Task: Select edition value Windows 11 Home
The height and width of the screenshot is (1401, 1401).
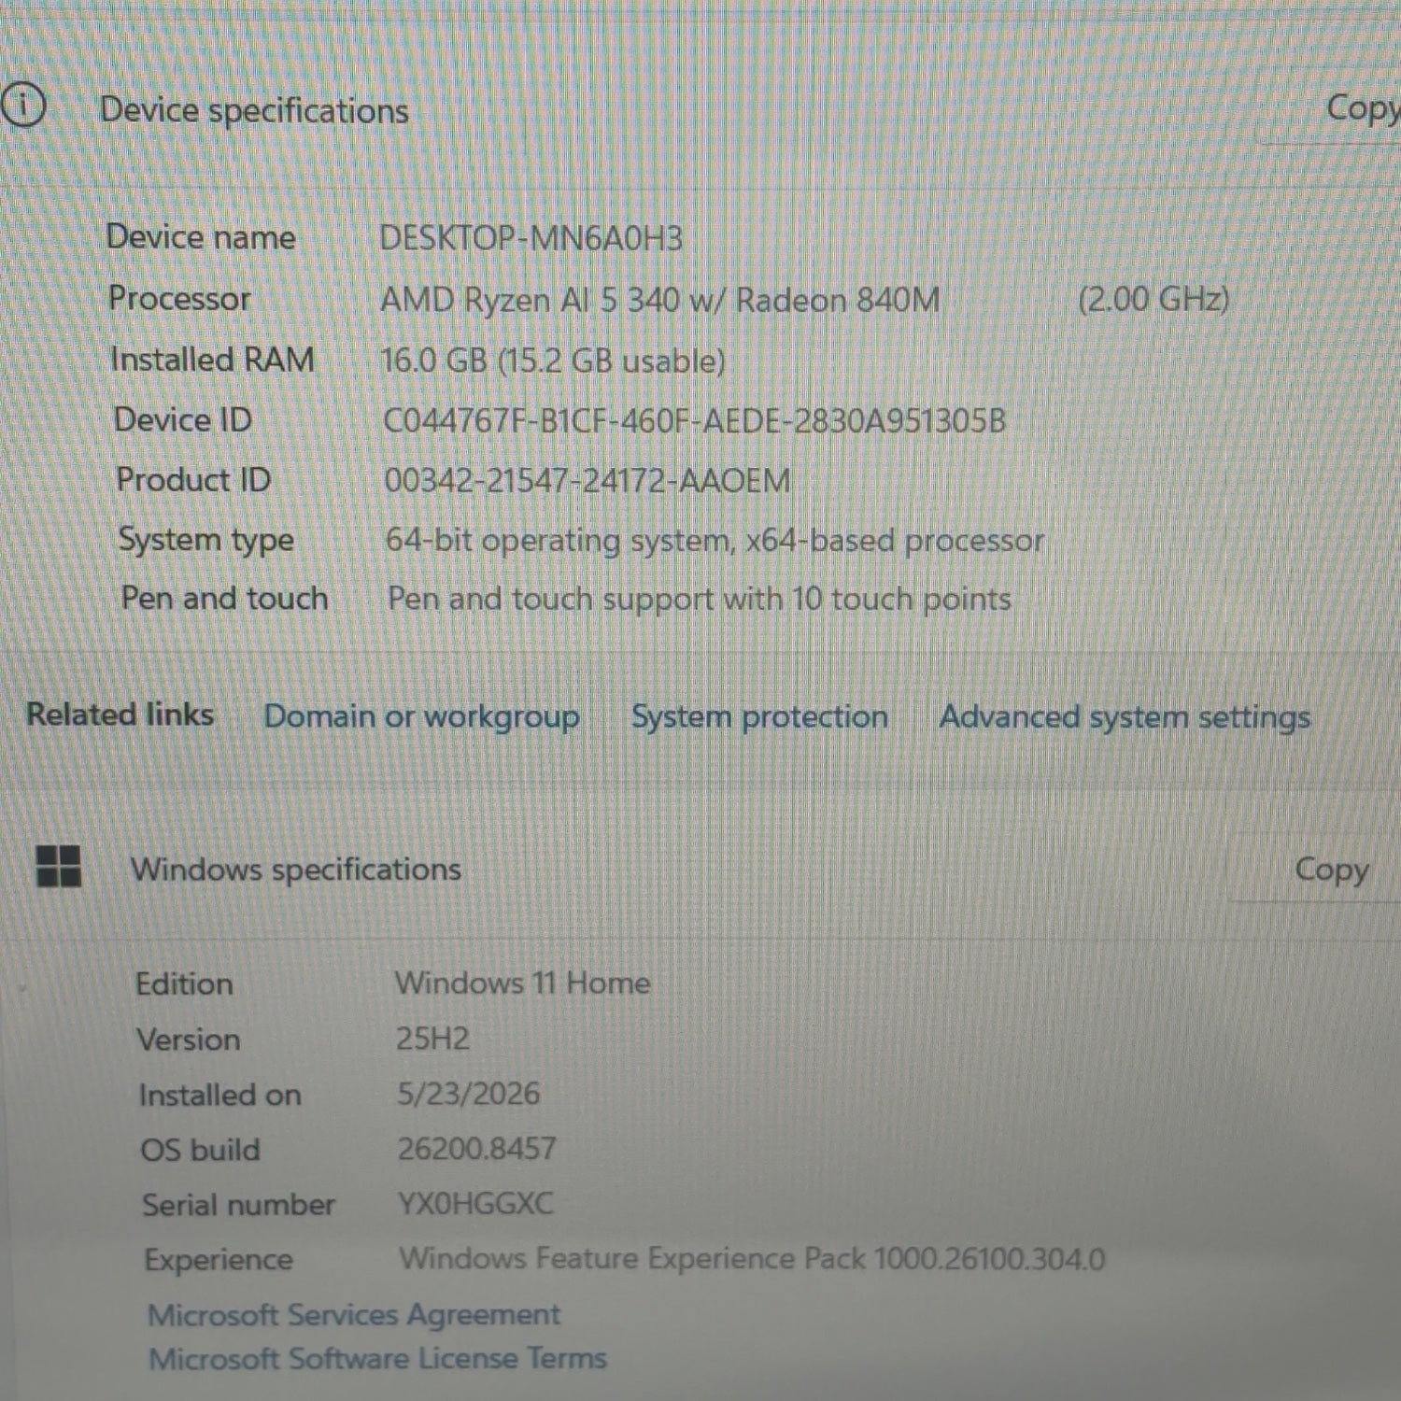Action: point(522,983)
